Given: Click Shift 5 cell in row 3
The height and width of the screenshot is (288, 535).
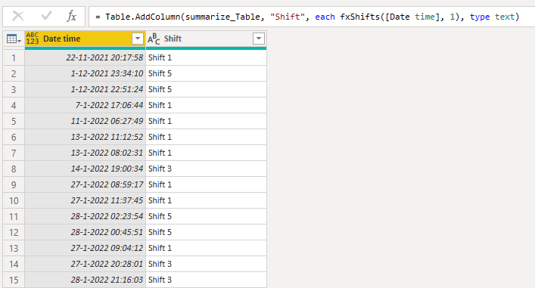Looking at the screenshot, I should [x=206, y=89].
